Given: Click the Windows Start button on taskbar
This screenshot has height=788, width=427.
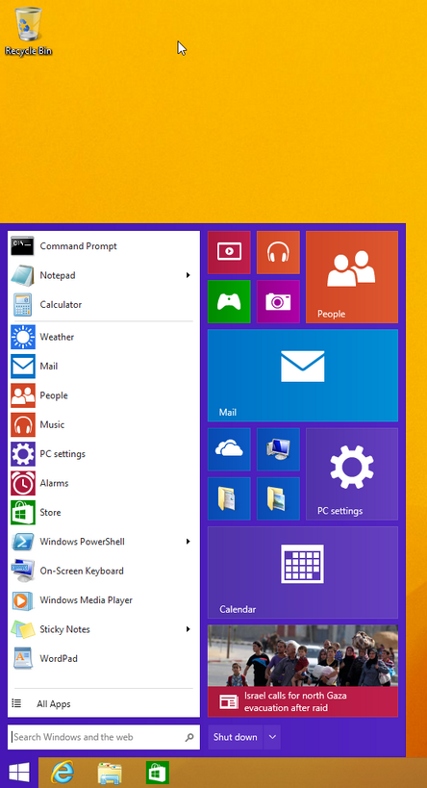Looking at the screenshot, I should [x=19, y=773].
